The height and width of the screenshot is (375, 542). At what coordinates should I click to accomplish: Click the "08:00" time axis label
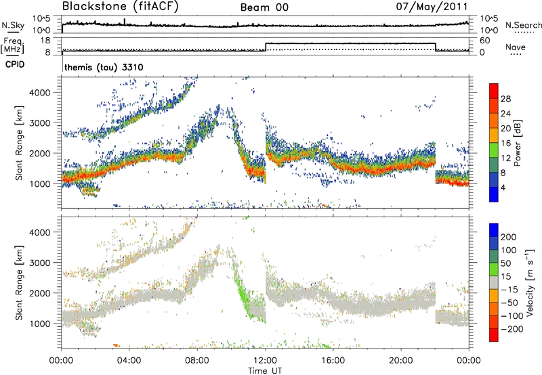197,361
